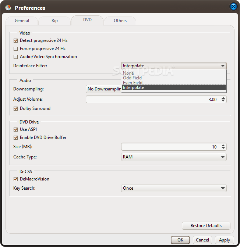Open the Key Search dropdown

click(x=174, y=188)
